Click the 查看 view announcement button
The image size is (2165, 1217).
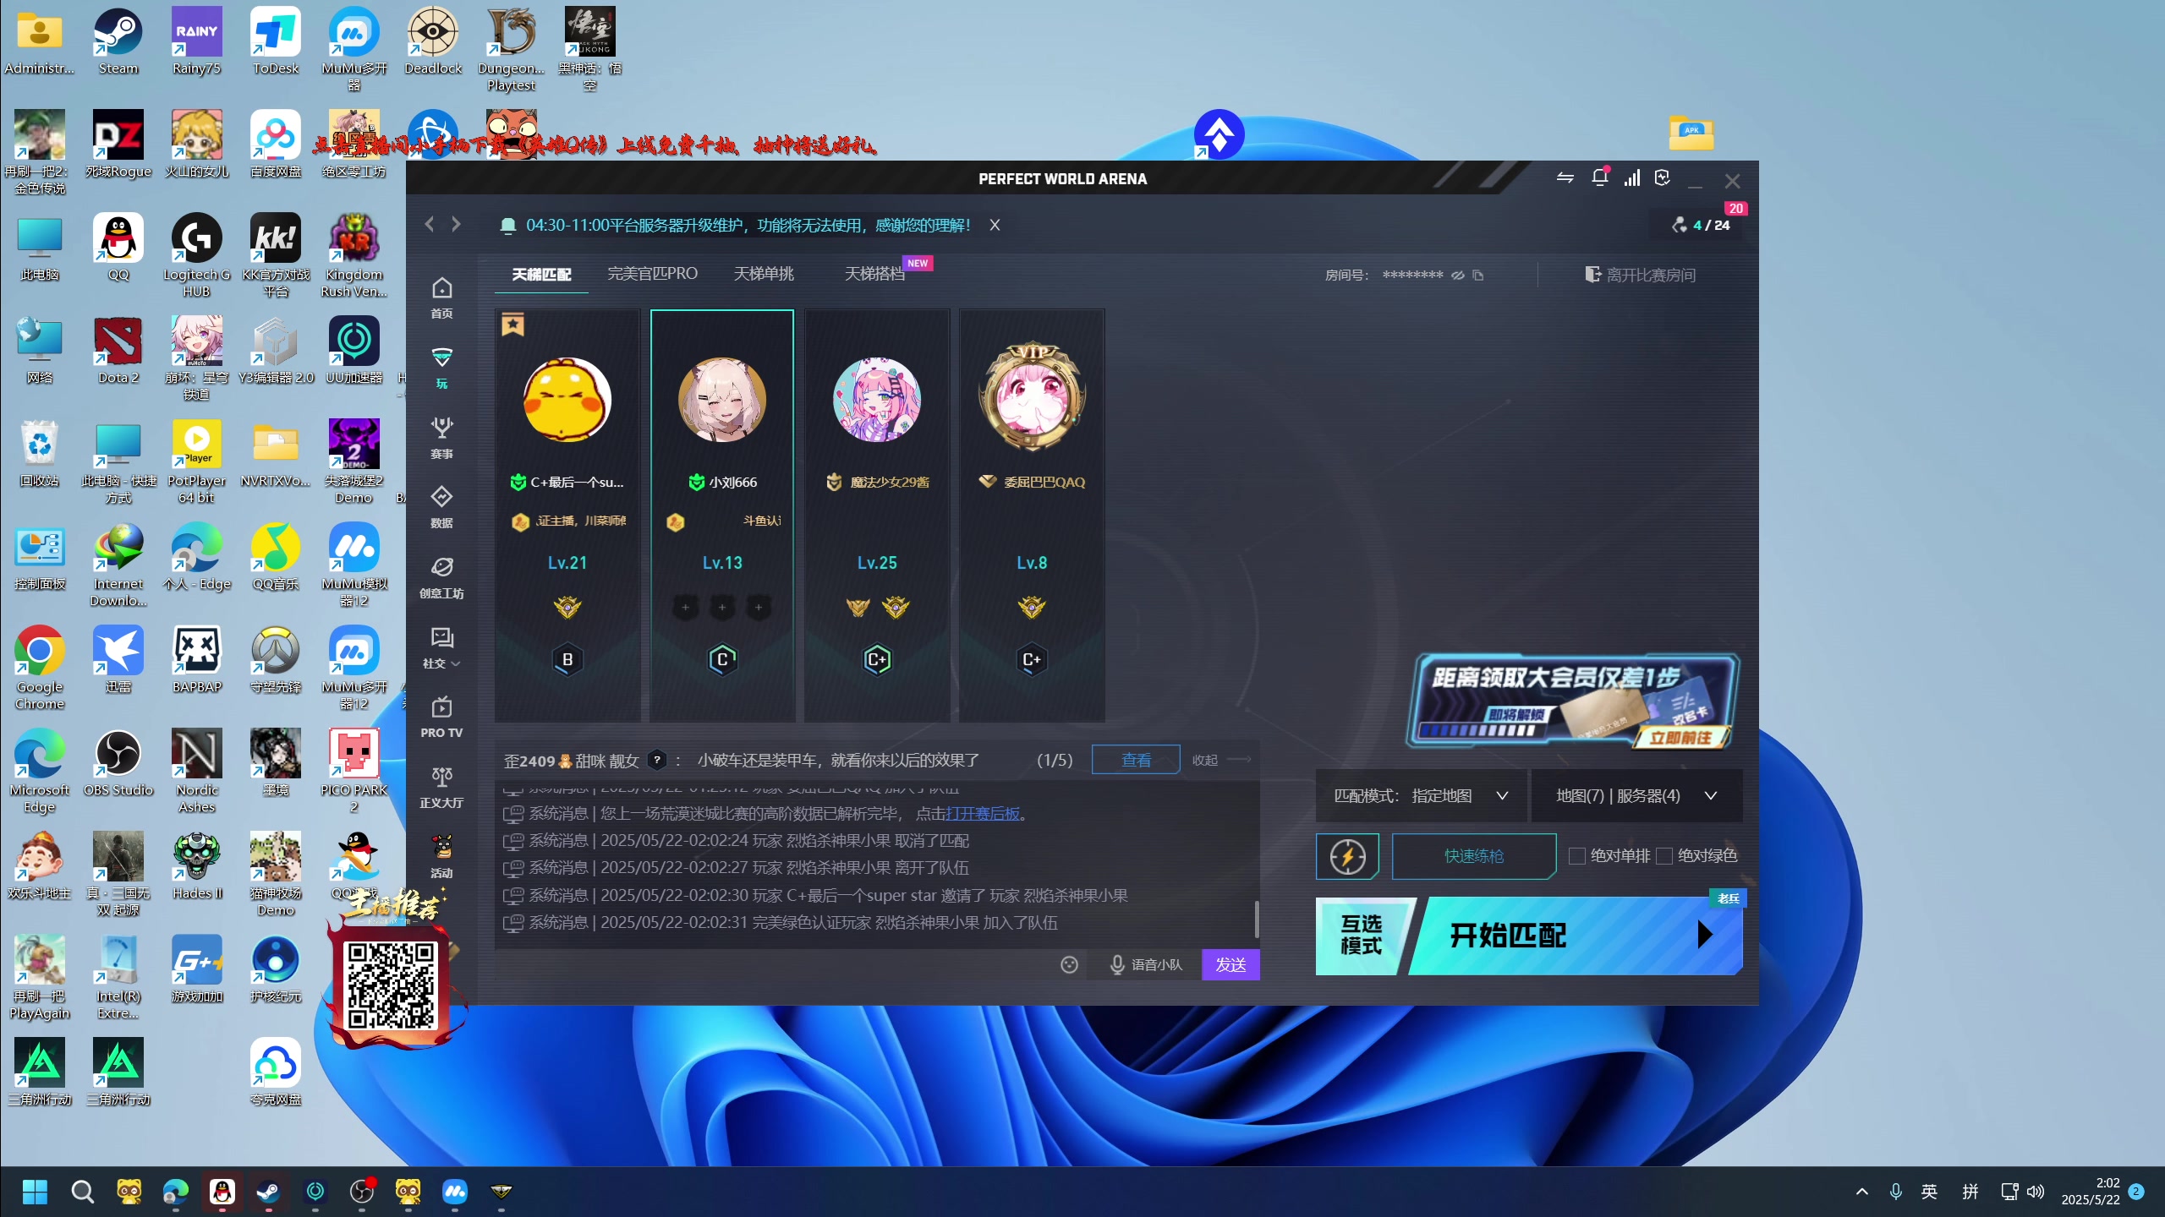1136,760
